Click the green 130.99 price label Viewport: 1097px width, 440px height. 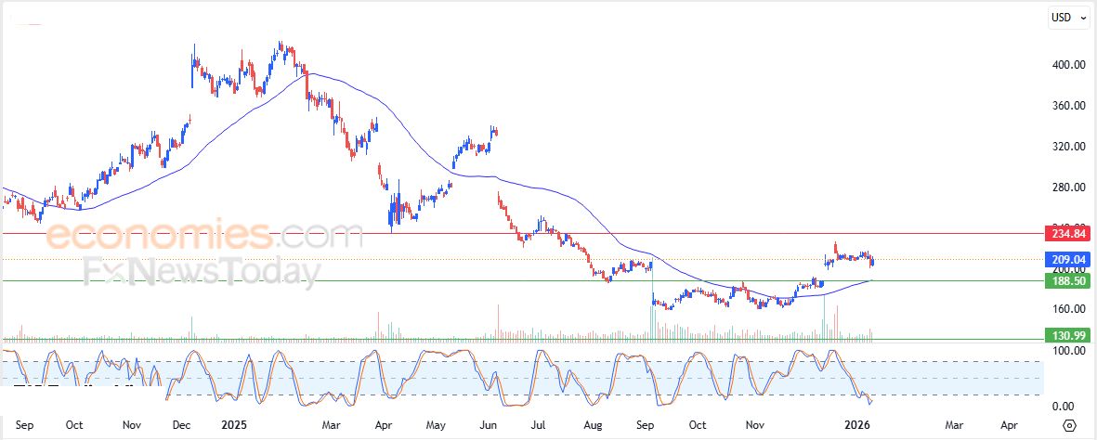tap(1065, 335)
